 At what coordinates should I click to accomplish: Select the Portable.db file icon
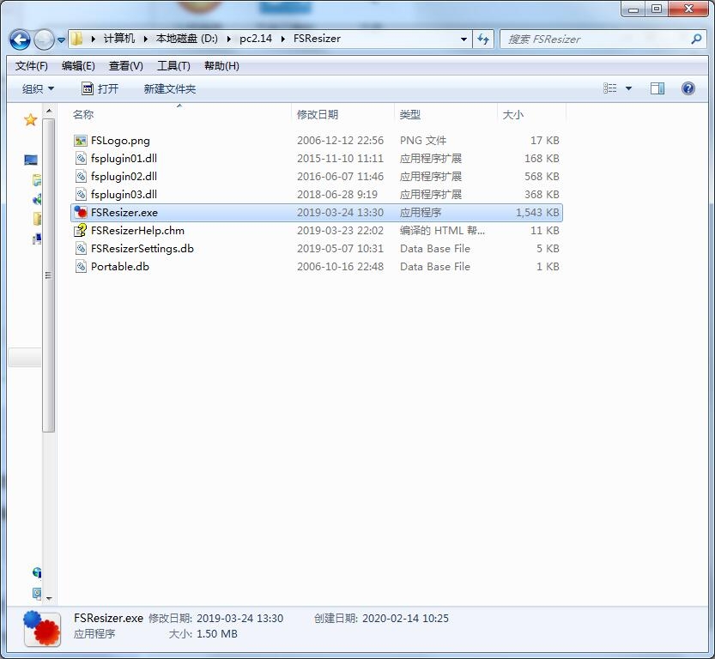pyautogui.click(x=81, y=267)
